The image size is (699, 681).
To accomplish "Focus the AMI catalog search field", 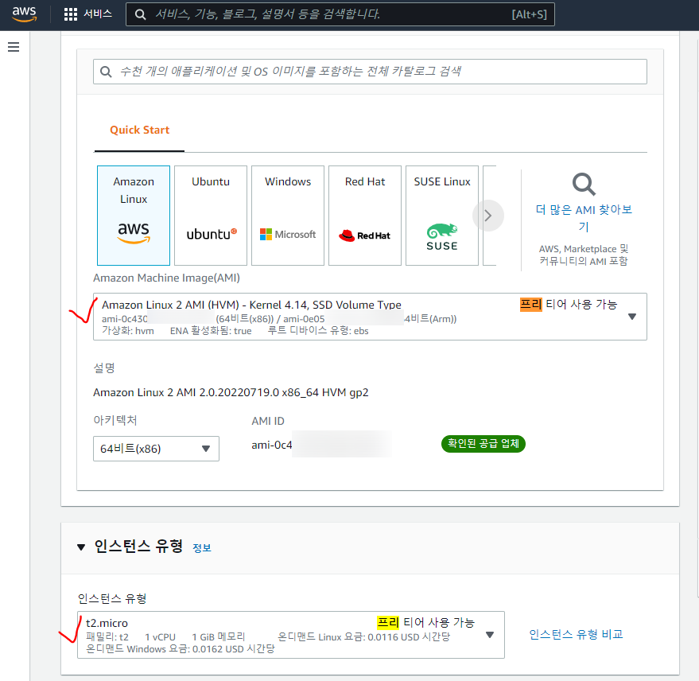I will (x=370, y=72).
